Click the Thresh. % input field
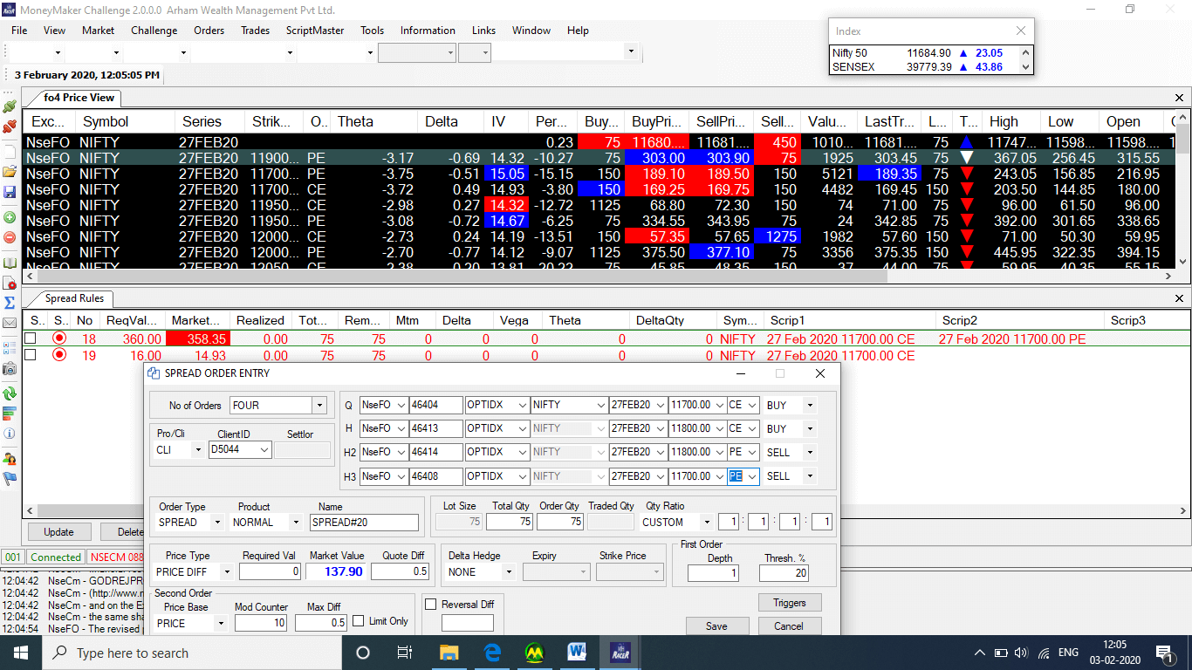Viewport: 1192px width, 670px height. [784, 573]
